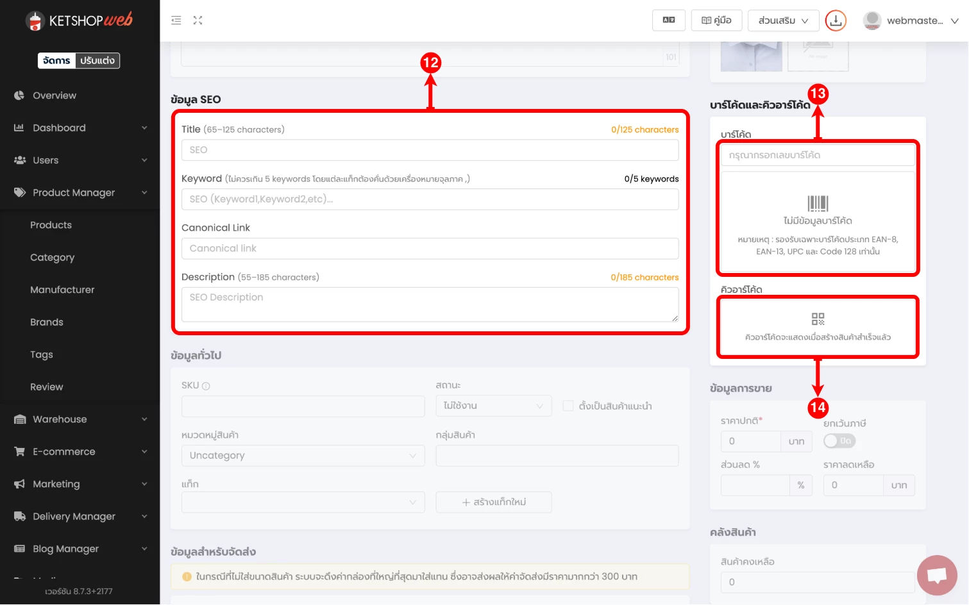
Task: Click the language translate icon button
Action: point(668,21)
